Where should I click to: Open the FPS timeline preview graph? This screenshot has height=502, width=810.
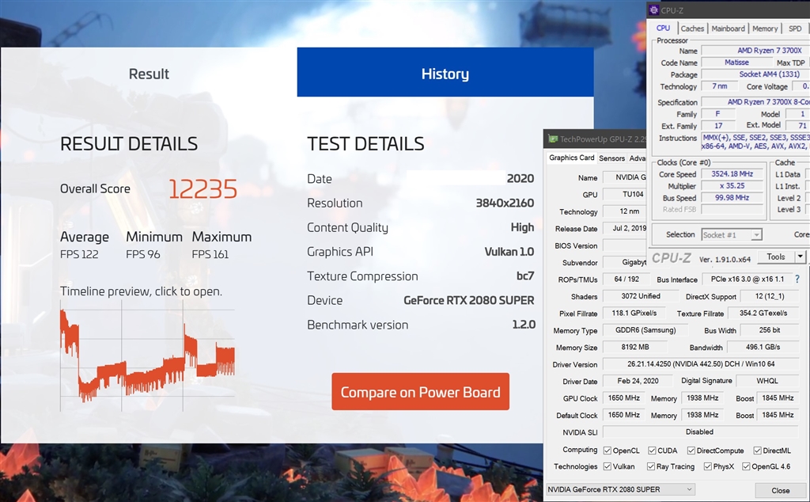[x=147, y=356]
